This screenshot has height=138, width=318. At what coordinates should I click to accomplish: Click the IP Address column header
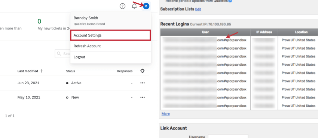(x=264, y=32)
